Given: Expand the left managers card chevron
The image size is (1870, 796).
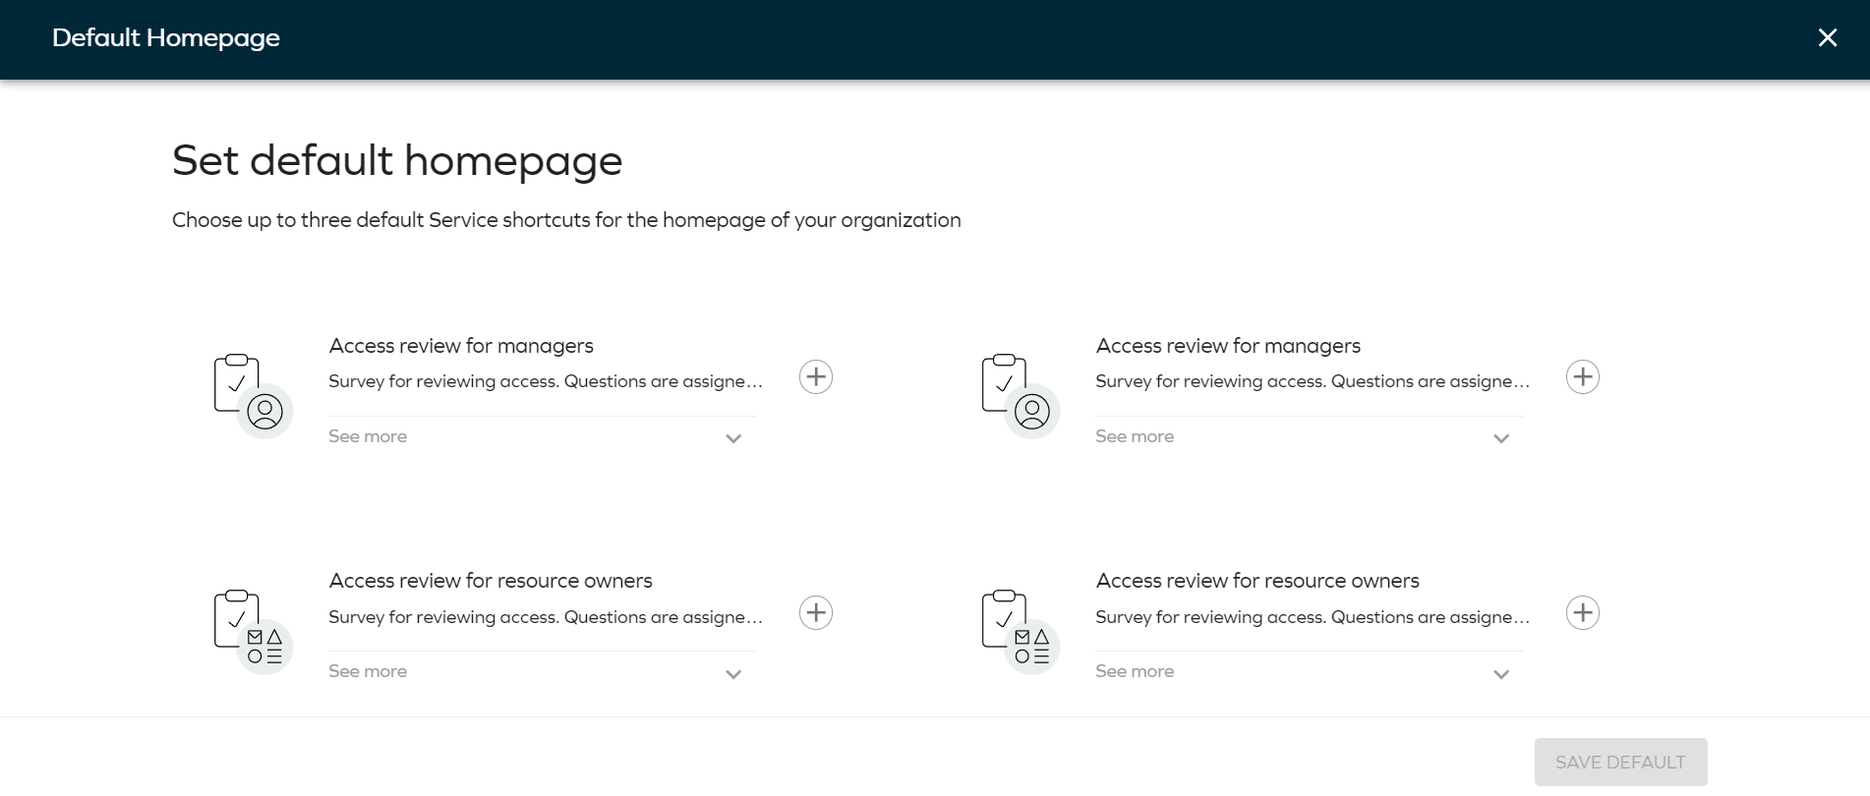Looking at the screenshot, I should 733,438.
